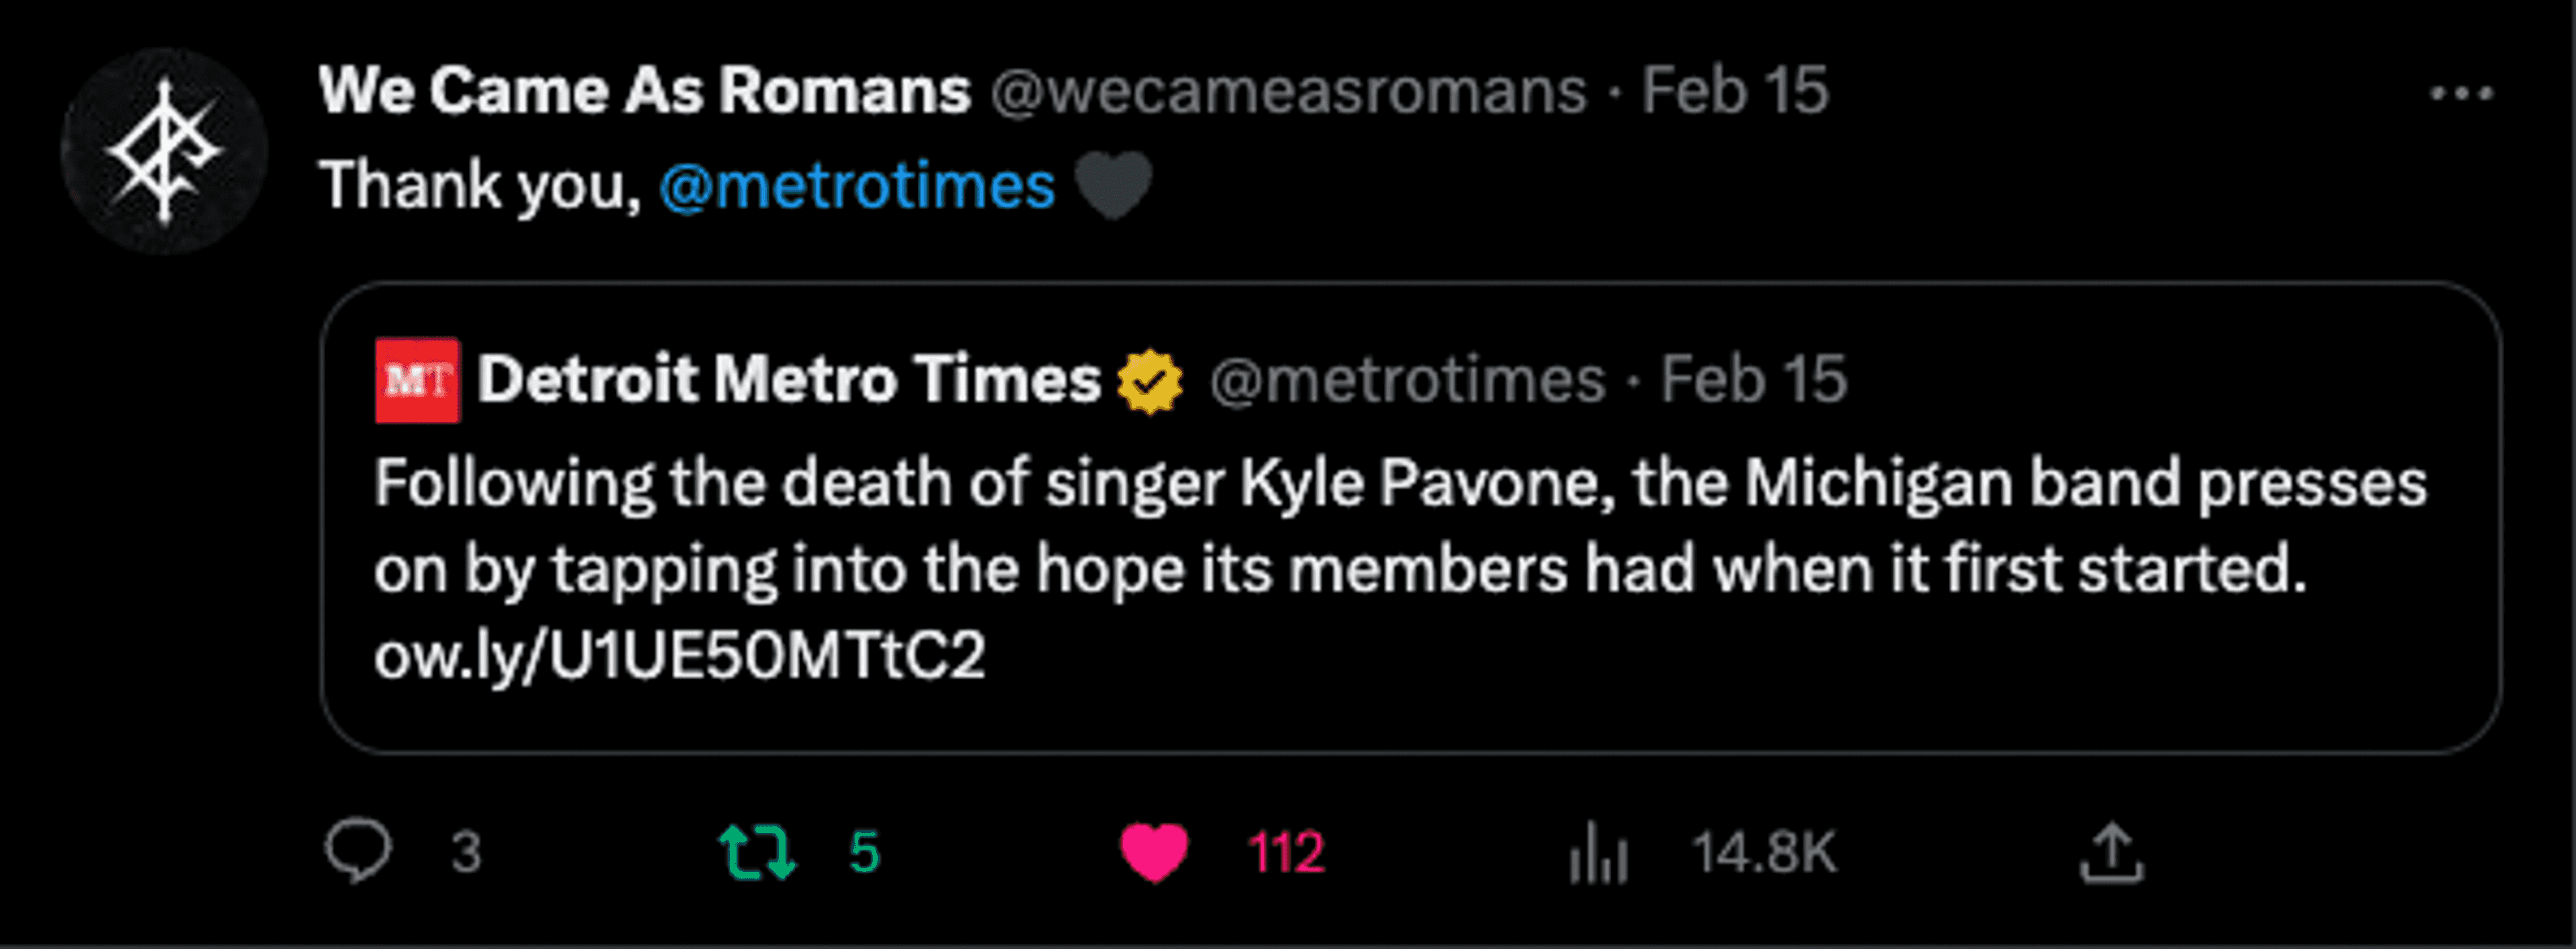Click the reply speech bubble icon
2576x949 pixels.
pyautogui.click(x=358, y=852)
